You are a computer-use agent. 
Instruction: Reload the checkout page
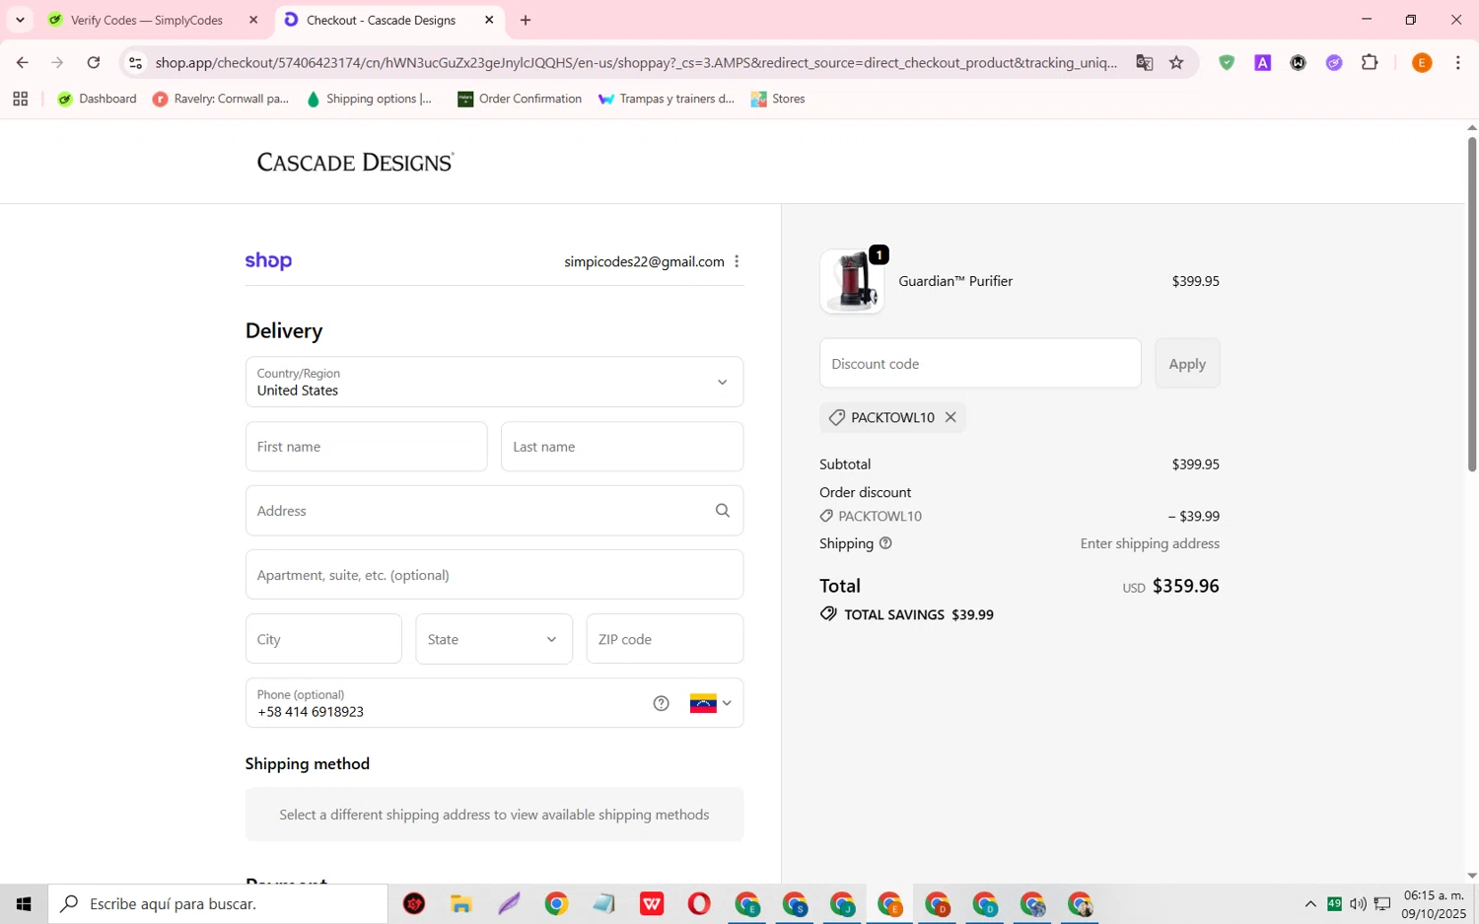coord(94,62)
